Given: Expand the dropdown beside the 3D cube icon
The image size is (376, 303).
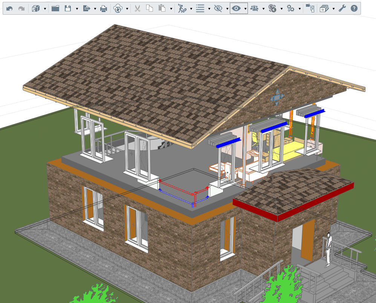Looking at the screenshot, I should click(x=45, y=9).
